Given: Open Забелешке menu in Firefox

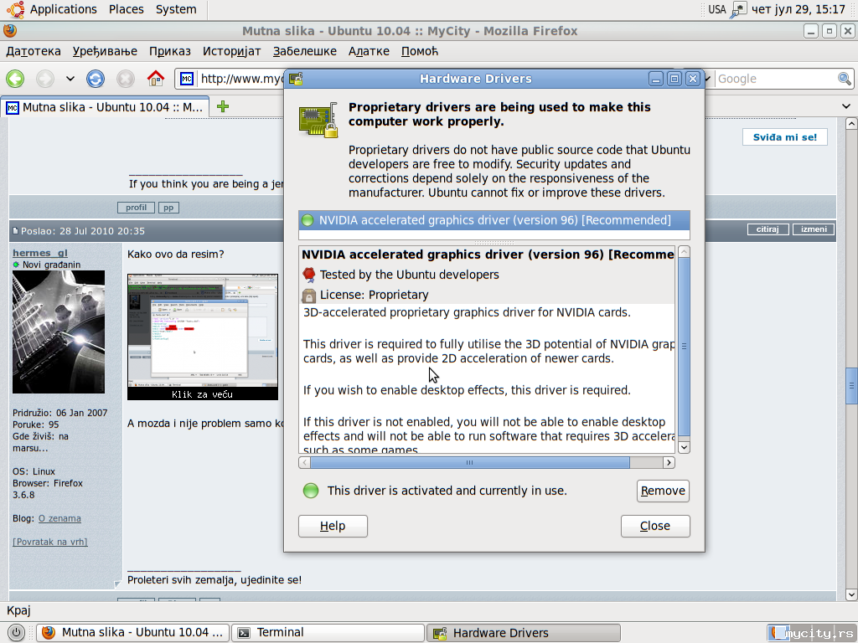Looking at the screenshot, I should coord(305,51).
